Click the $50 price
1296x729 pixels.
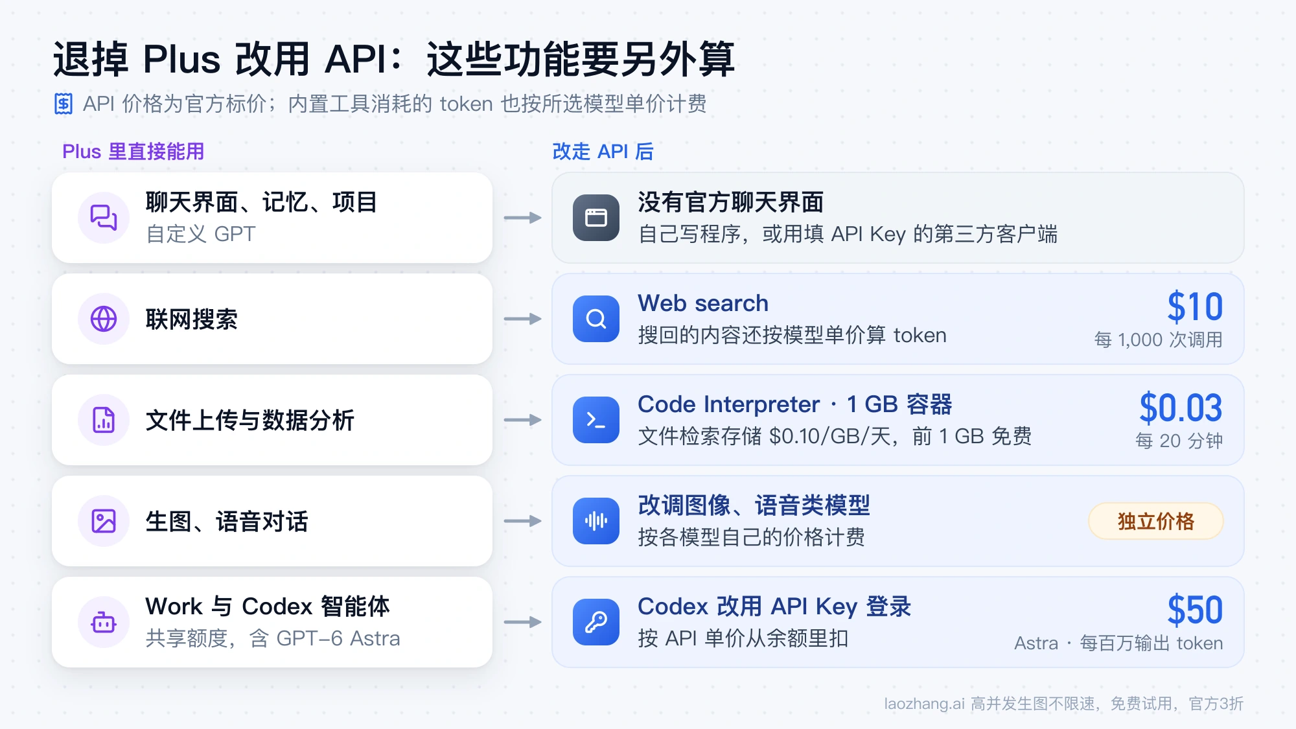1195,610
